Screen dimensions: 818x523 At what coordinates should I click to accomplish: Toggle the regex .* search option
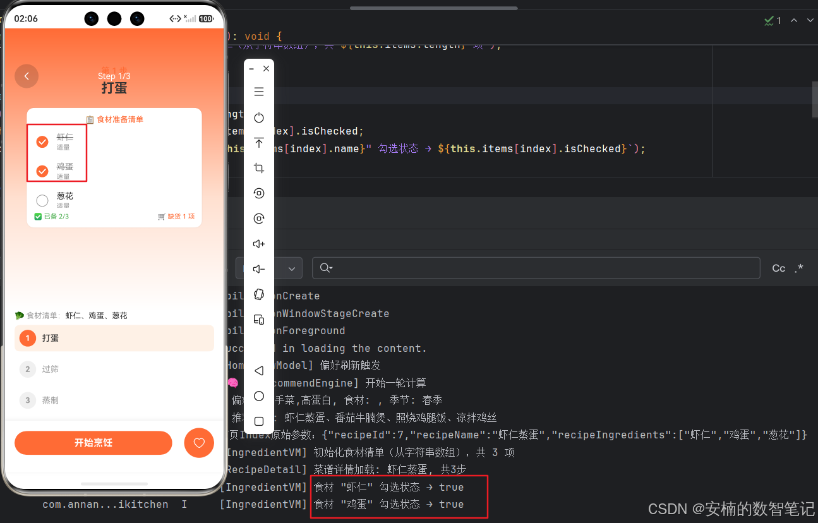[x=799, y=268]
